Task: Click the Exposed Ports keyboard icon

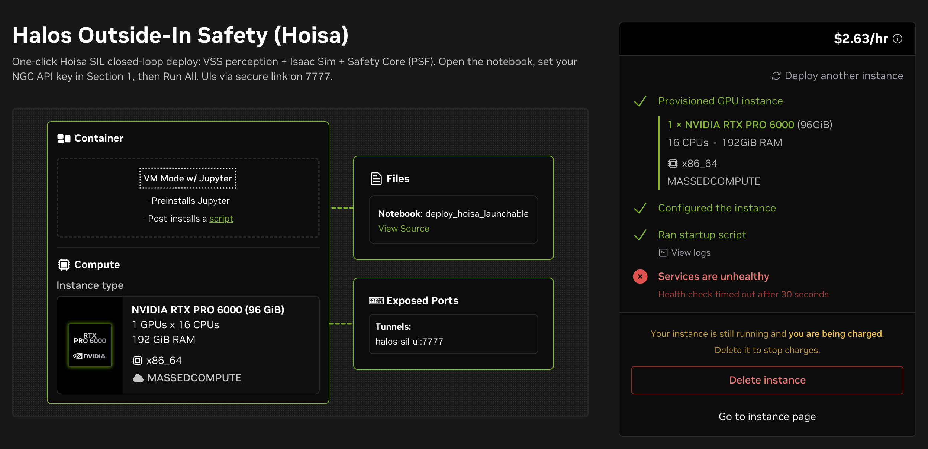Action: 376,301
